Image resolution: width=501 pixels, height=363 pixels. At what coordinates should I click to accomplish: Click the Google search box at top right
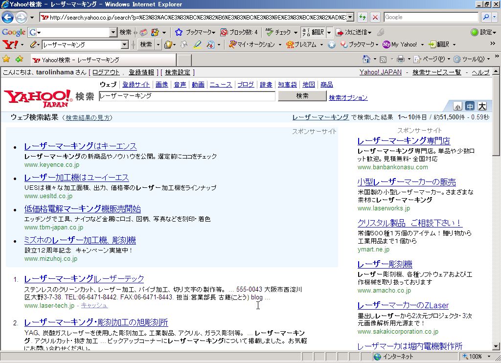coord(432,17)
